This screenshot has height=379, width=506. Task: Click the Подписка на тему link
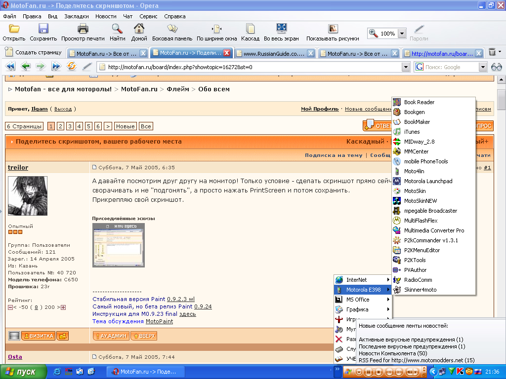(334, 155)
